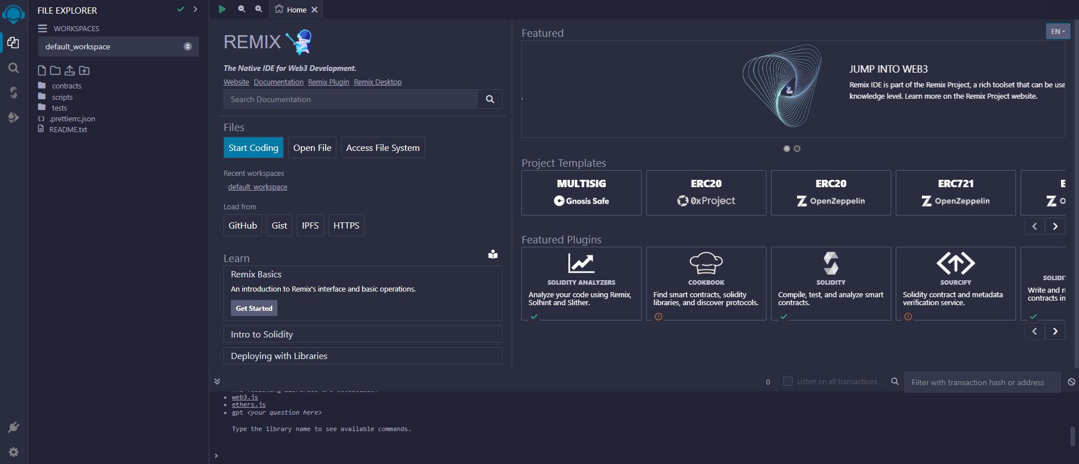The image size is (1079, 464).
Task: Expand Deploying with Libraries tutorial
Action: coord(363,356)
